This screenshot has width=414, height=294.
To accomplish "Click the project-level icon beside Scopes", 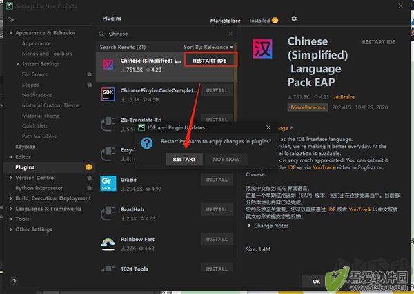I will pos(90,85).
